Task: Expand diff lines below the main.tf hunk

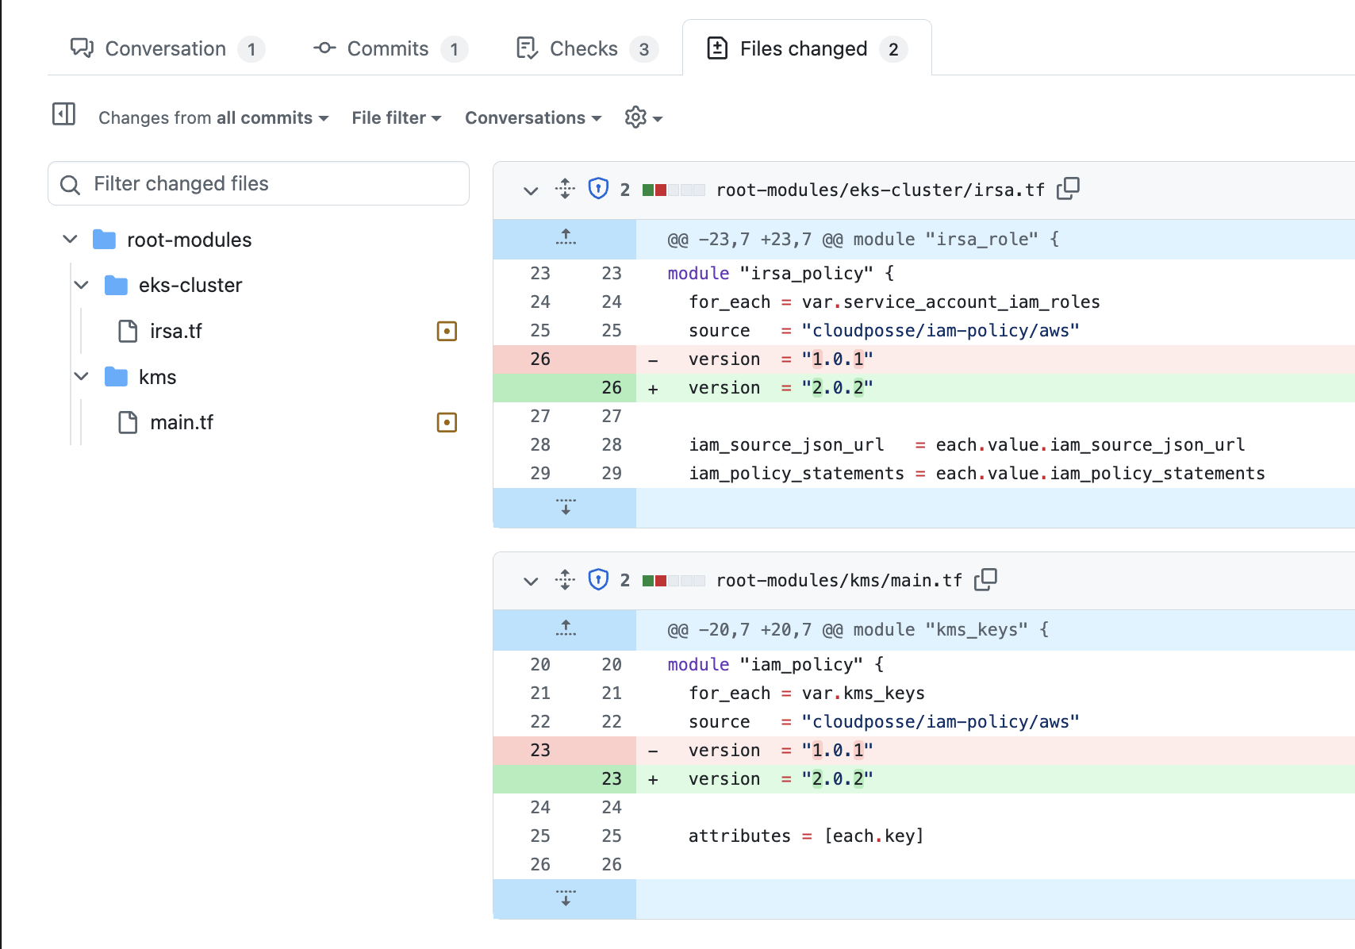Action: pyautogui.click(x=564, y=899)
